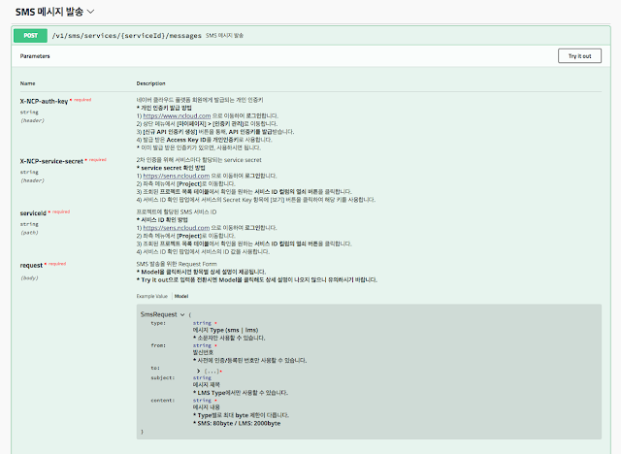Collapse the SmsRequest model chevron
This screenshot has height=454, width=621.
pyautogui.click(x=182, y=314)
